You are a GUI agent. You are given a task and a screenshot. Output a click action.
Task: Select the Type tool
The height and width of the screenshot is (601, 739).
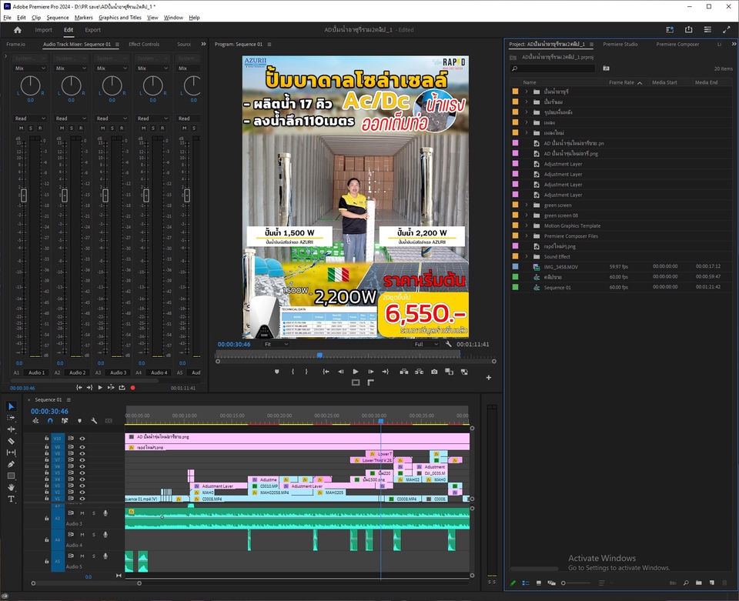pos(12,499)
